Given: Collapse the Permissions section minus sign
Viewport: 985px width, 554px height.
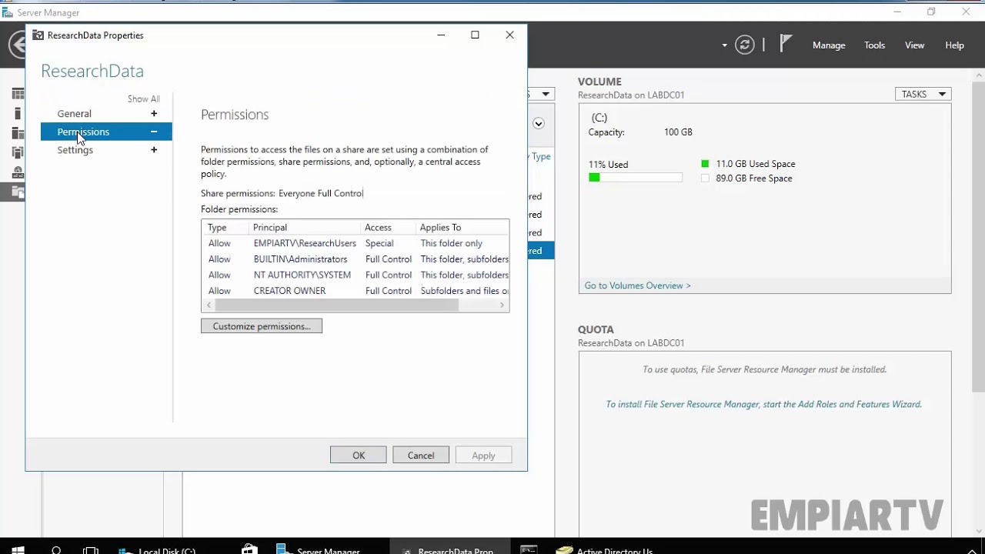Looking at the screenshot, I should (154, 132).
